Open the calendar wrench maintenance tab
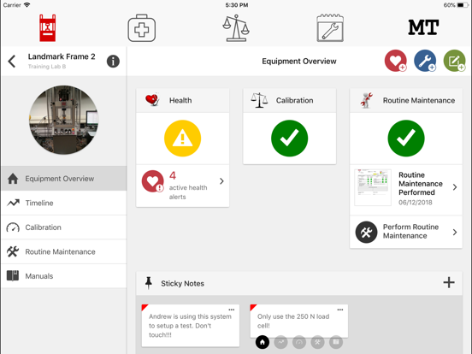 330,28
